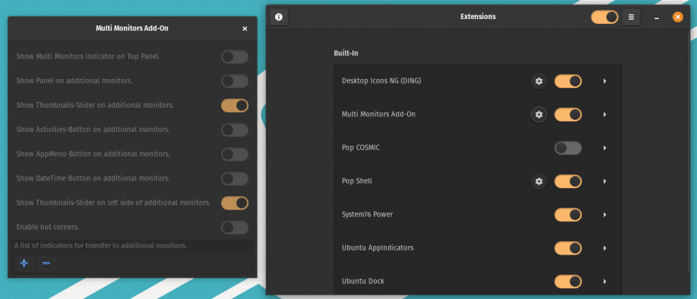This screenshot has height=299, width=697.
Task: Expand the Pop COSMIC details arrow
Action: [x=604, y=148]
